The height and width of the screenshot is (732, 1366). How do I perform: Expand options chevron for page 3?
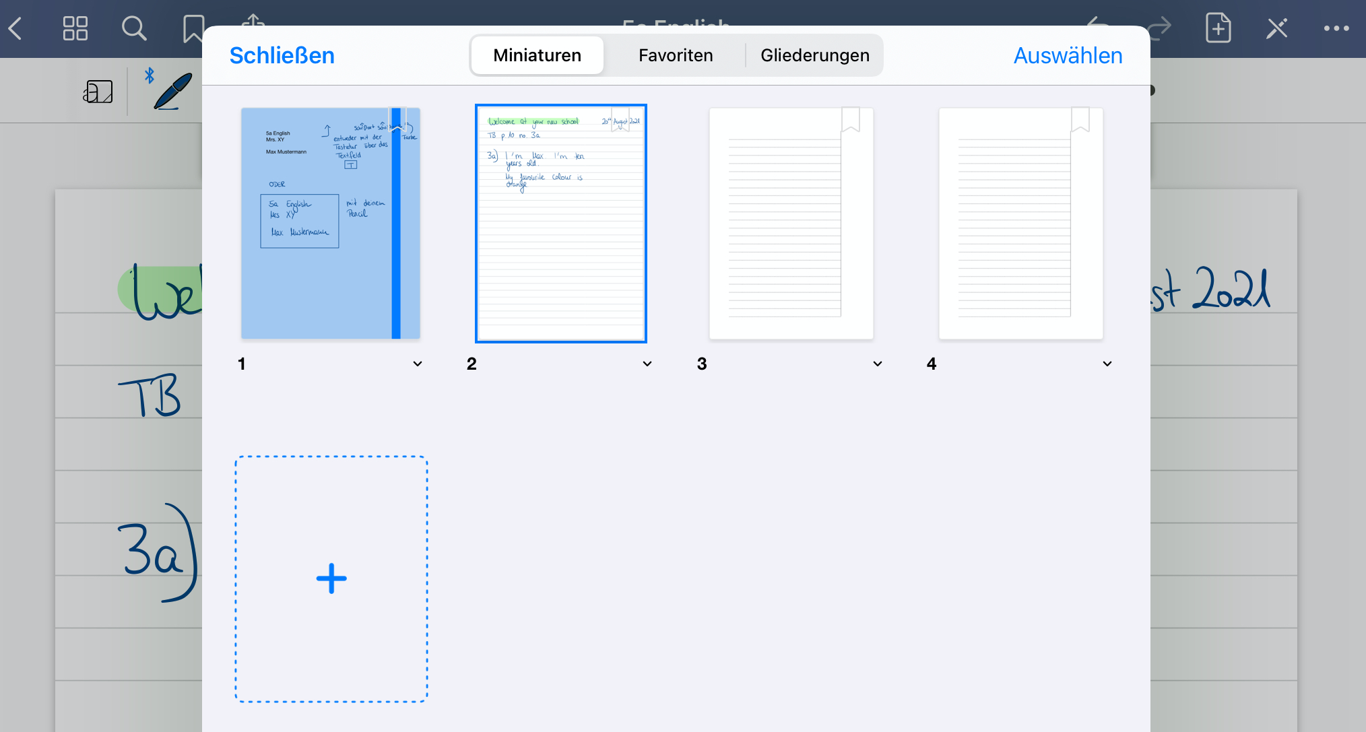[878, 364]
